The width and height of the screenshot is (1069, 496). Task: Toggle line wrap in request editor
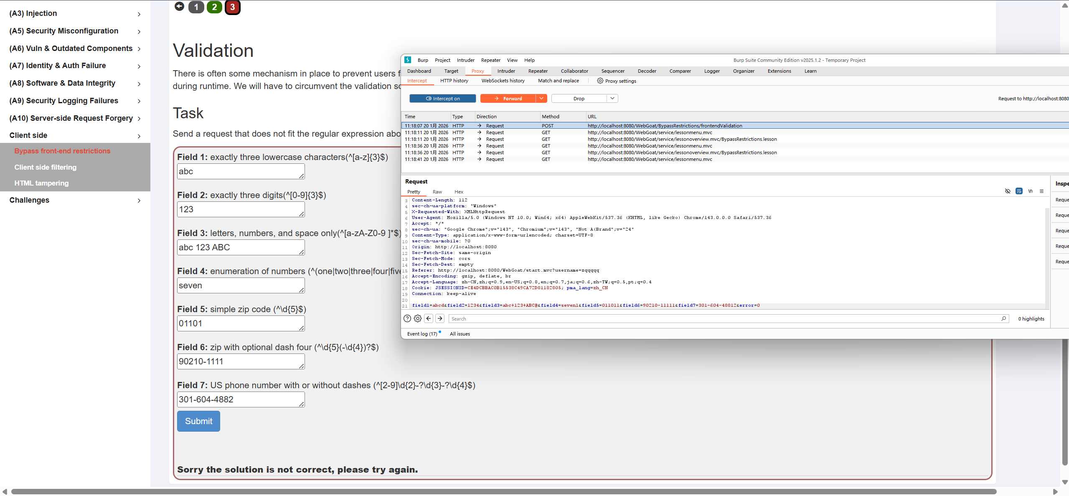1019,191
